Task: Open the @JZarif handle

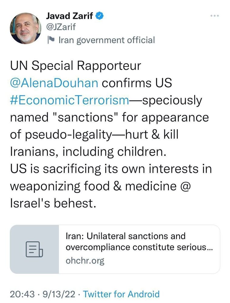Action: point(61,27)
